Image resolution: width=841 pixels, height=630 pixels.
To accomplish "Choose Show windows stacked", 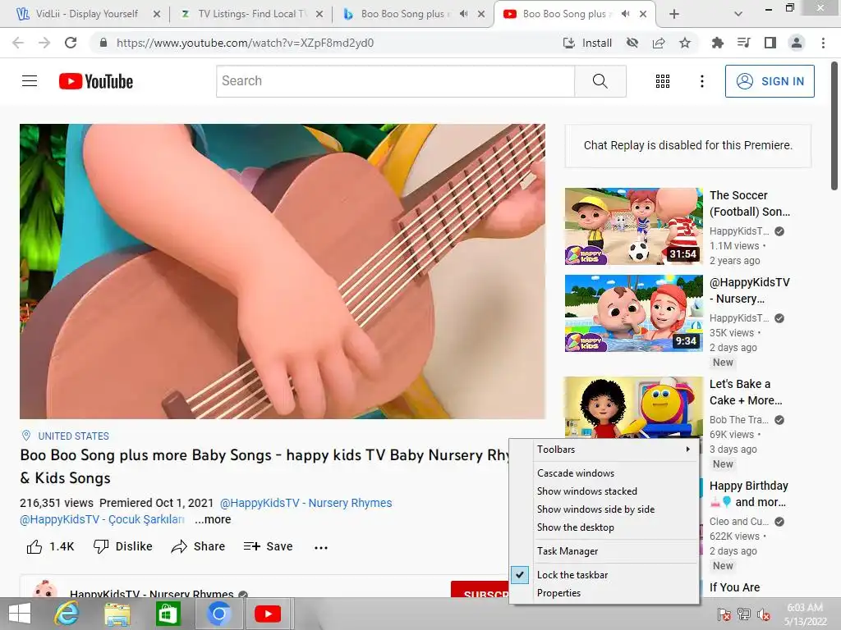I will (604, 491).
